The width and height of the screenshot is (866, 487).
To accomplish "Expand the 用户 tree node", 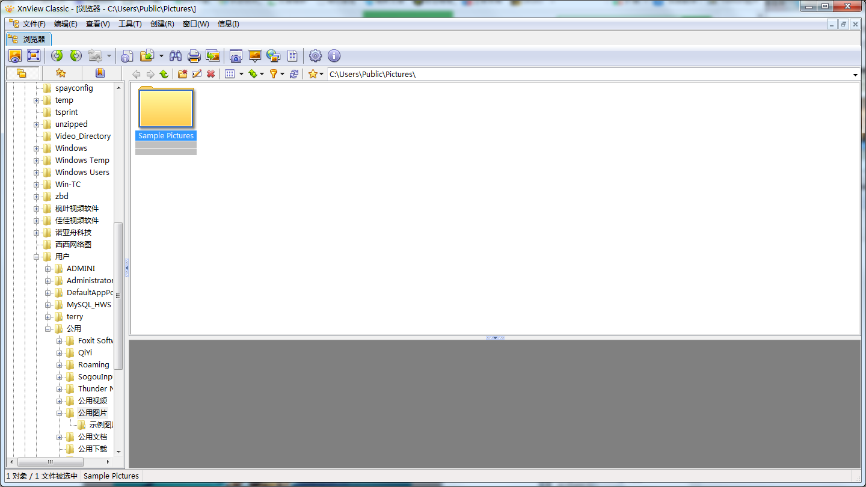I will pyautogui.click(x=36, y=256).
